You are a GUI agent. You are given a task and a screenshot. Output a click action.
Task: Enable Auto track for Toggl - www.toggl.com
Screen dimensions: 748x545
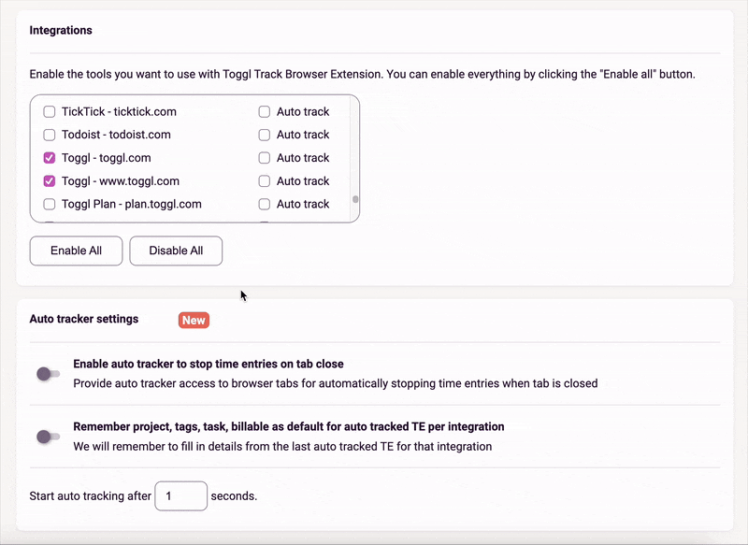coord(264,180)
